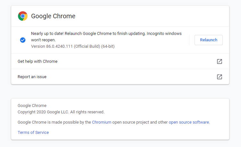Open external link icon beside Report an issue
This screenshot has height=147, width=241.
tap(220, 77)
